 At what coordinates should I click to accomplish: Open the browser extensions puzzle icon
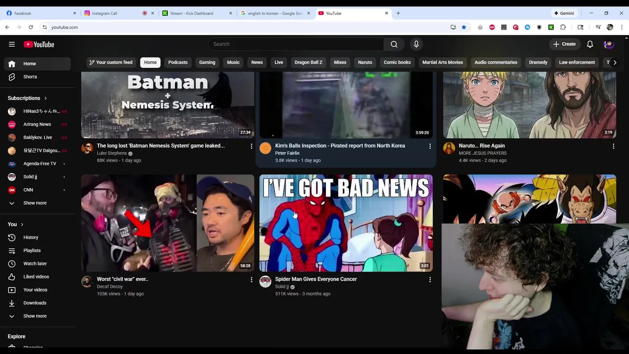[x=563, y=27]
